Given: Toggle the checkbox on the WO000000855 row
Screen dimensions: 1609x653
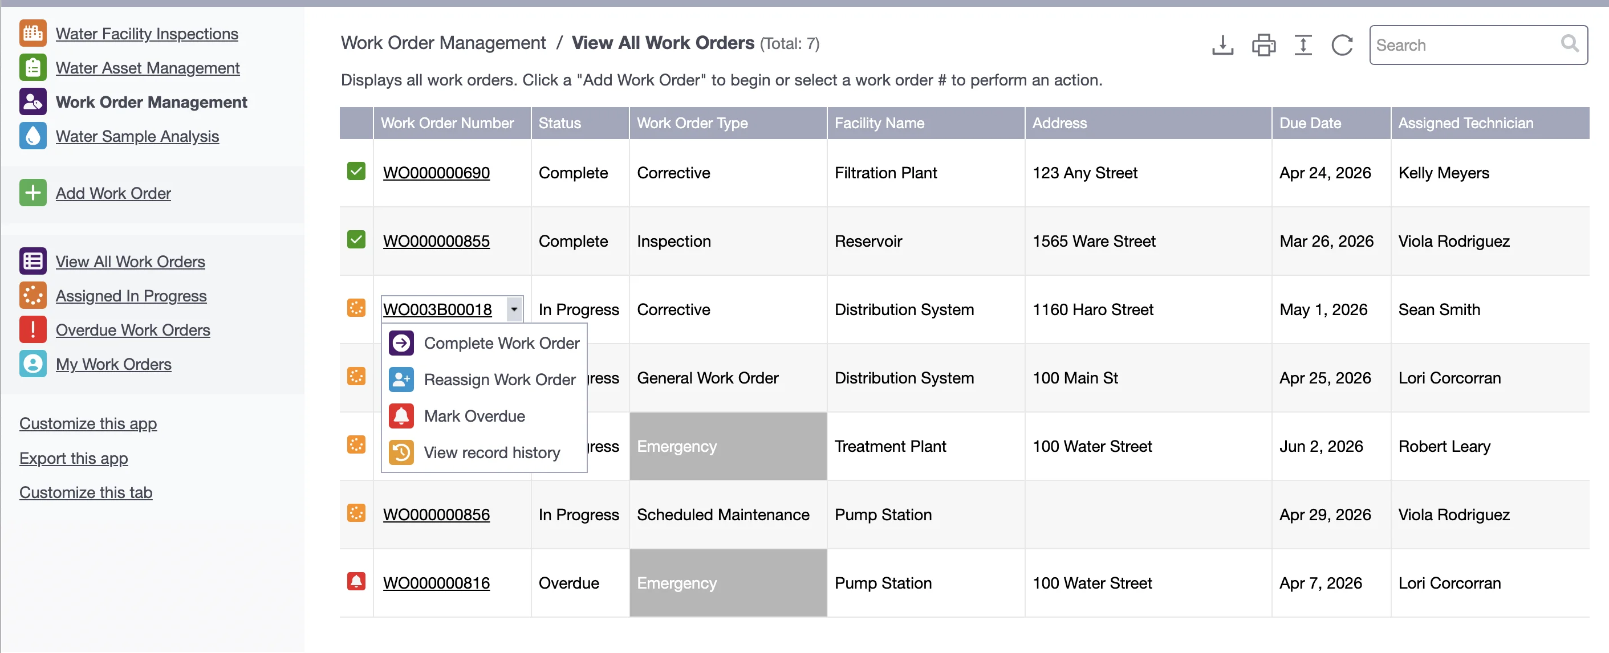Looking at the screenshot, I should tap(356, 241).
